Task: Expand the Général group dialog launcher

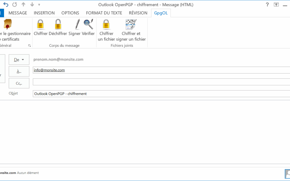Action: click(x=30, y=46)
